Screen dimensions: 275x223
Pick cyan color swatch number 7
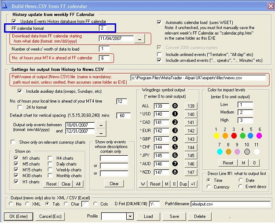(220, 152)
